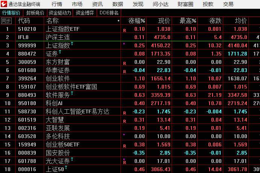Select the 沪深主连 row name
The image size is (260, 173).
click(58, 38)
